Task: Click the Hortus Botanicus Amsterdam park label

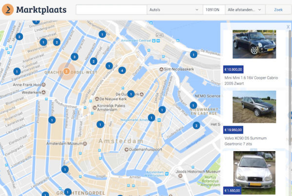Action: coord(210,181)
